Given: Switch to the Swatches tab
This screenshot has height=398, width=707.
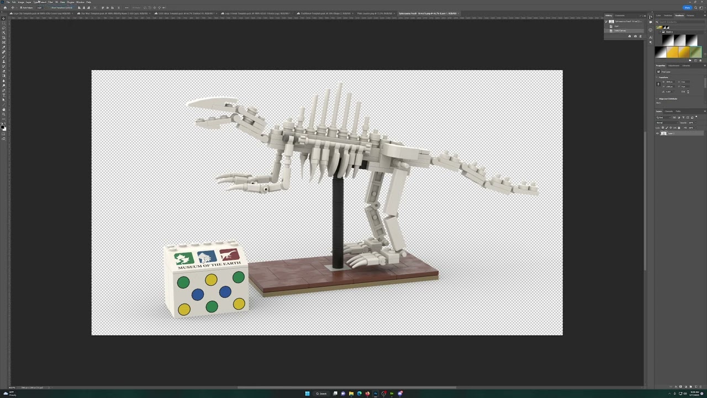Looking at the screenshot, I should (x=668, y=15).
